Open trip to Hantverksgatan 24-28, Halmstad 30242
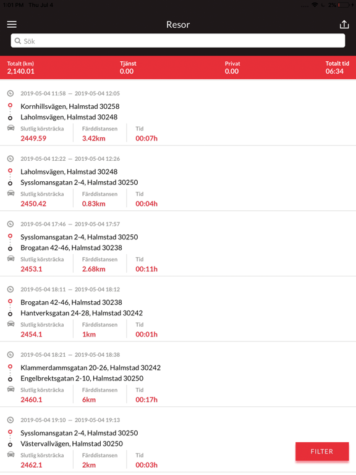 [x=82, y=313]
